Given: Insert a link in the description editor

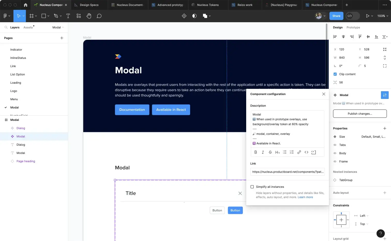Looking at the screenshot, I should coord(299,152).
